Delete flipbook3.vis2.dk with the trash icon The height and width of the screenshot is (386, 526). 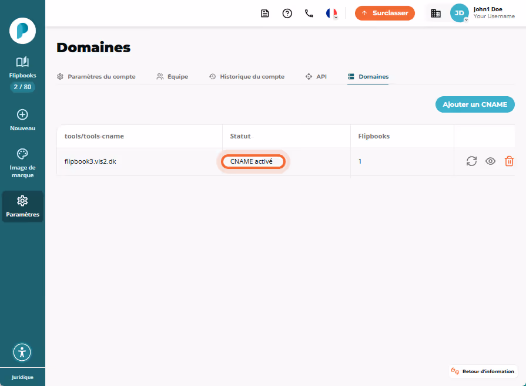509,161
